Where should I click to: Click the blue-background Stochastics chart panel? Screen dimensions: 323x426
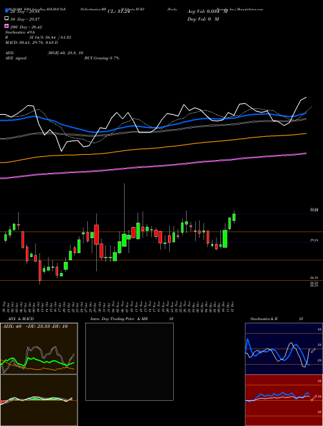tap(284, 349)
